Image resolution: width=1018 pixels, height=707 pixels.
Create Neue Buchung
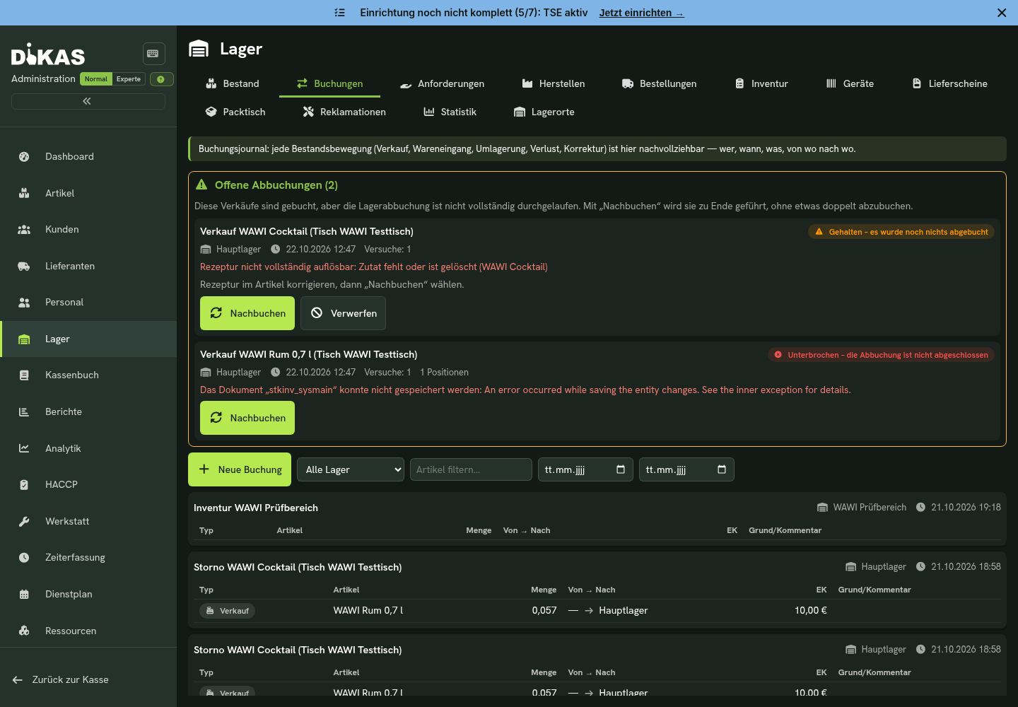tap(240, 469)
